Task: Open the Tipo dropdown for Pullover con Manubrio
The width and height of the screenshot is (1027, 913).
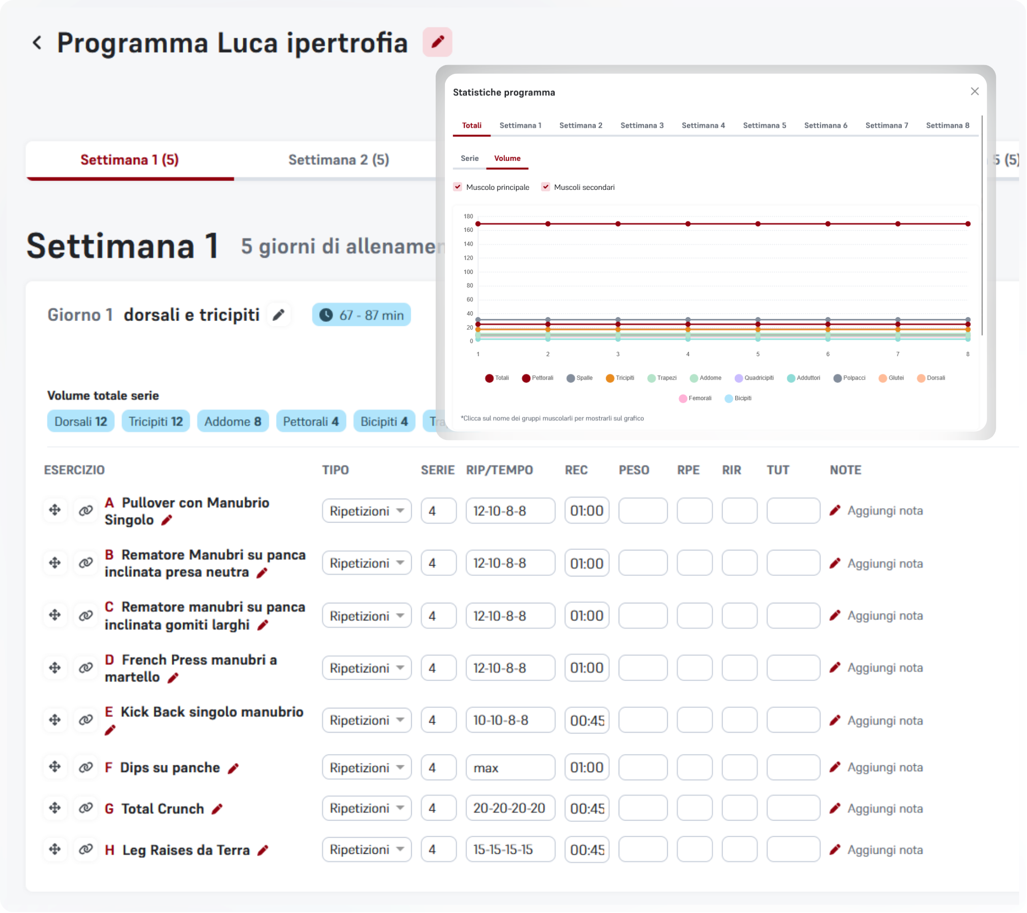Action: click(x=366, y=511)
